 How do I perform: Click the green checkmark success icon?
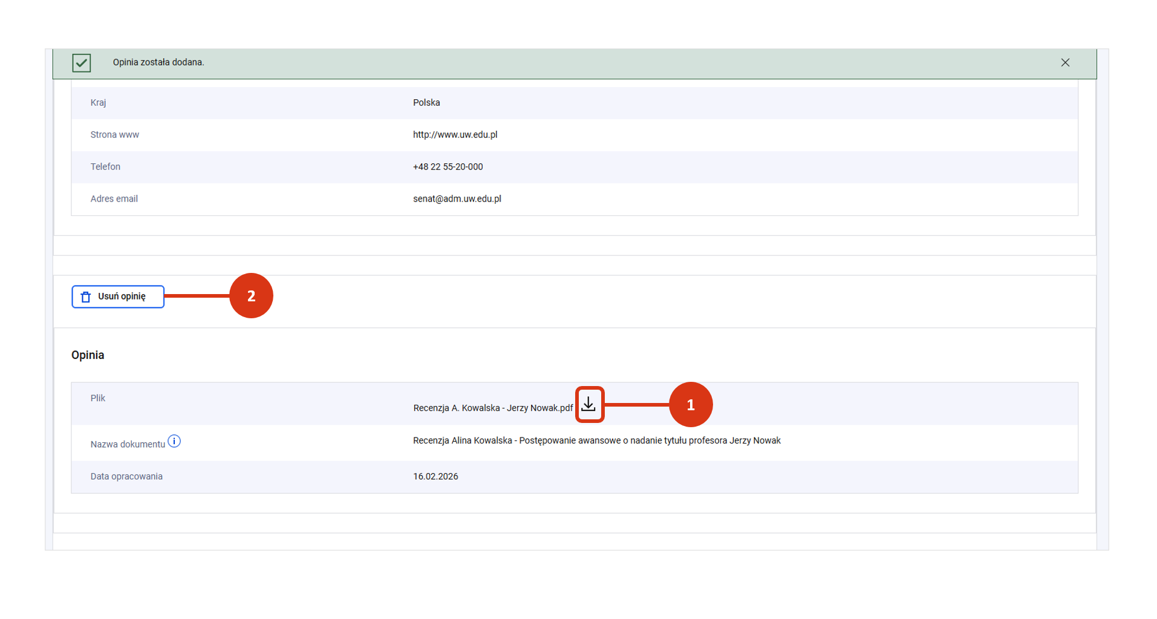[82, 63]
